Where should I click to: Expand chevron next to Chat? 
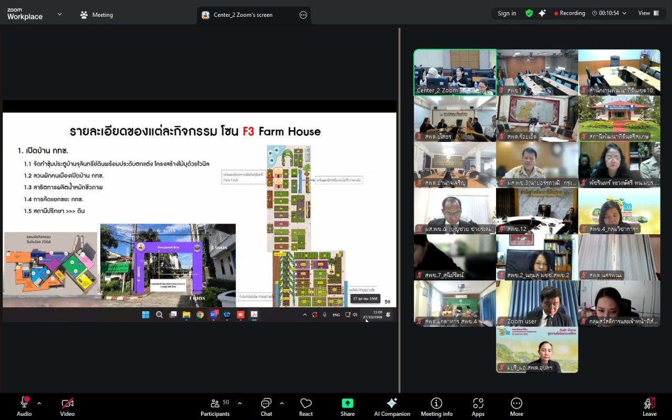click(281, 403)
